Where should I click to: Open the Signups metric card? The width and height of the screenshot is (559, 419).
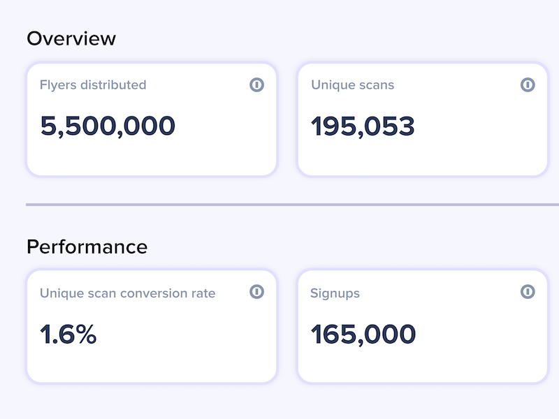[423, 326]
